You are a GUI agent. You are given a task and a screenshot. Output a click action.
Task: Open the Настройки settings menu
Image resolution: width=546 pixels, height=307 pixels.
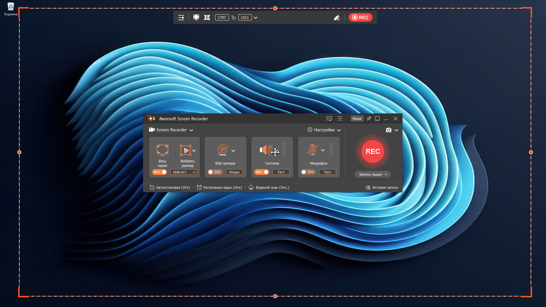(x=324, y=130)
